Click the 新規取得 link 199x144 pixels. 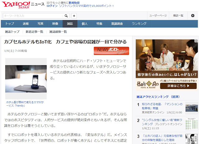74,3
